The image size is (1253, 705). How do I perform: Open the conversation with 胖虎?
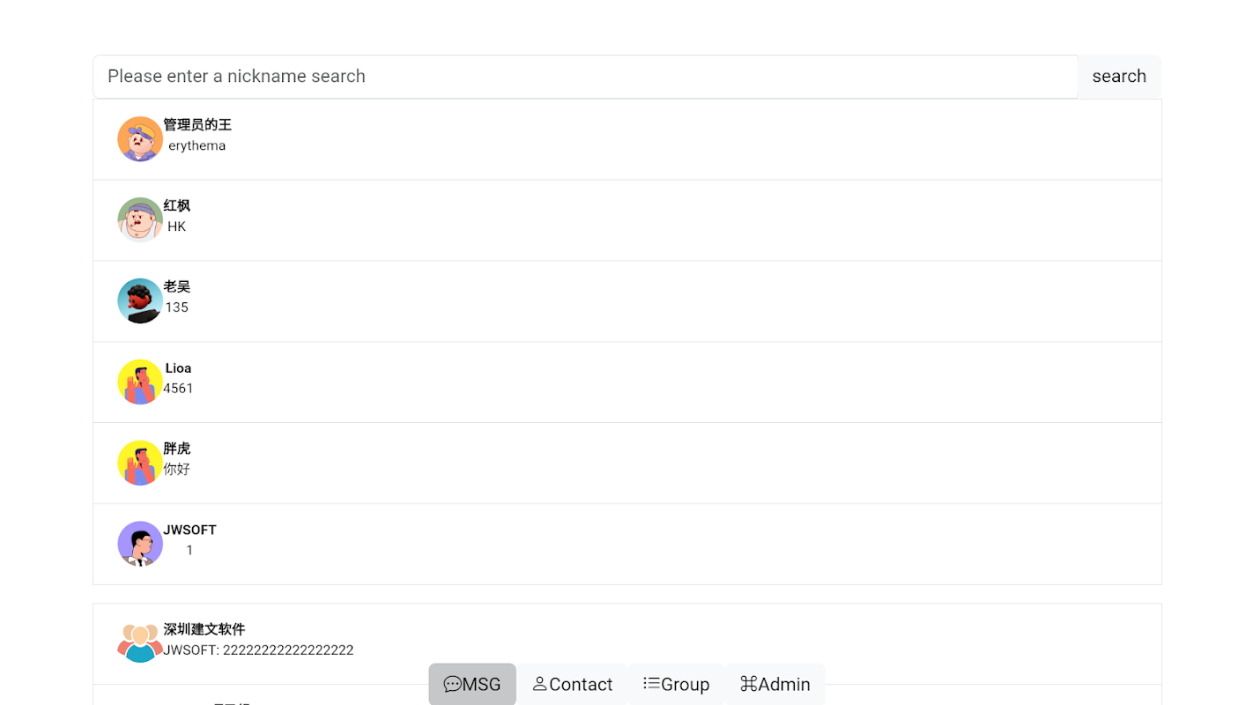click(617, 463)
